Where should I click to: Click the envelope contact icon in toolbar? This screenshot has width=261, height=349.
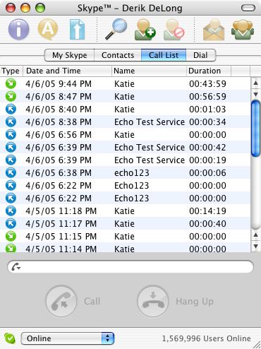click(x=214, y=30)
